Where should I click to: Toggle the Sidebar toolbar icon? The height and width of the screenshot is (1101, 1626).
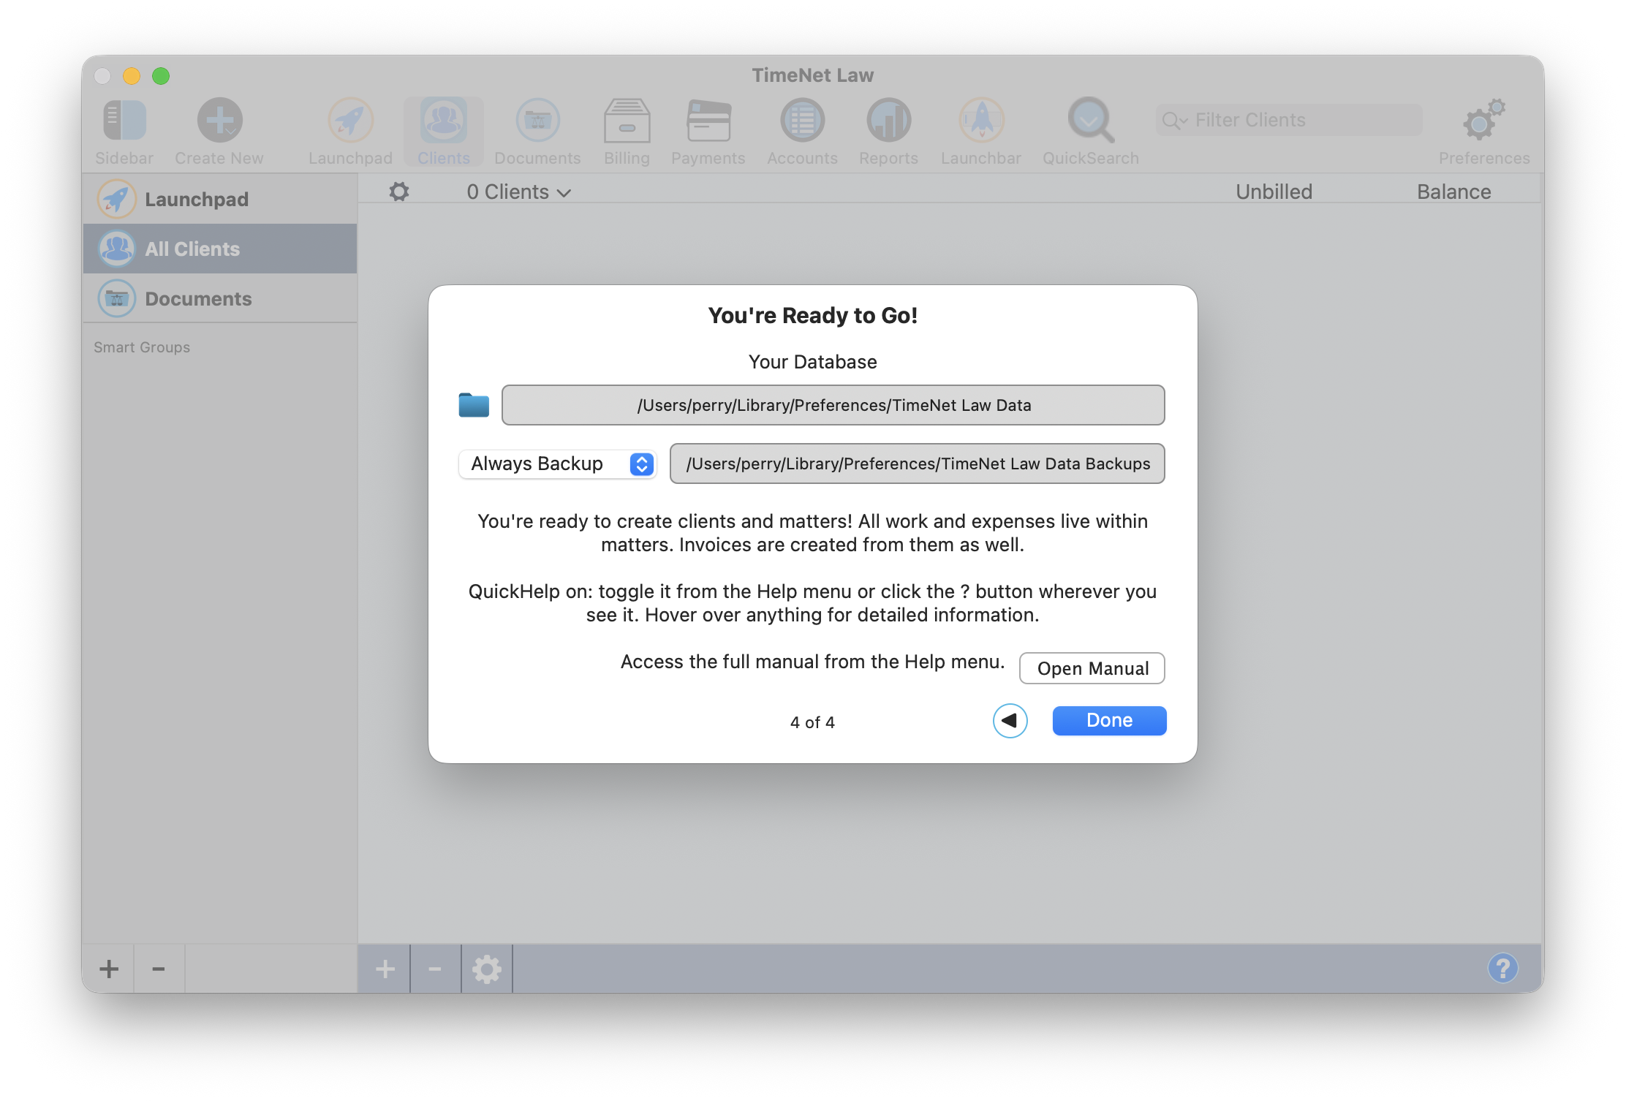[x=124, y=121]
